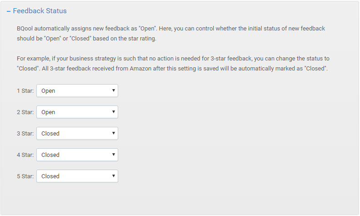
Task: Click the arrow on the 2 Star dropdown
Action: [x=114, y=112]
